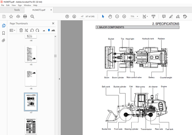Close the Page Thumbnails panel
The image size is (192, 135).
pyautogui.click(x=53, y=23)
